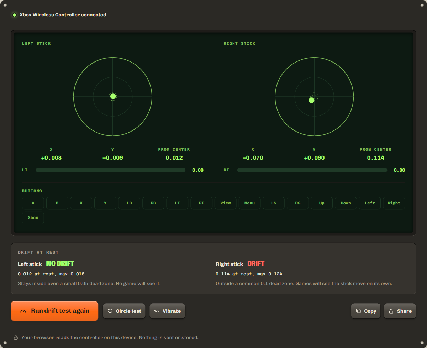Viewport: 427px width, 348px height.
Task: Trigger the Vibrate button
Action: 167,311
